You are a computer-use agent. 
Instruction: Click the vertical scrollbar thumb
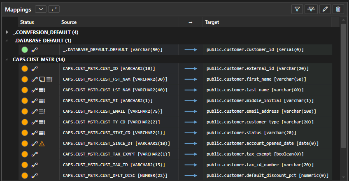point(343,86)
